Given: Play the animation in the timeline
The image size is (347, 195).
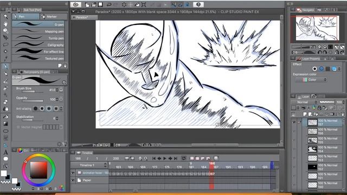Looking at the screenshot, I should (165, 158).
